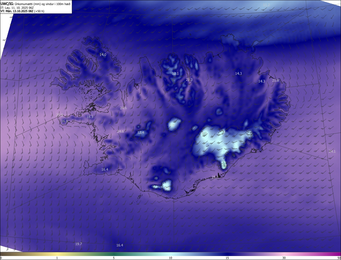Image resolution: width=341 pixels, height=260 pixels.
Task: Click the 16.4 value beside 19.7 at bottom
Action: tap(120, 245)
